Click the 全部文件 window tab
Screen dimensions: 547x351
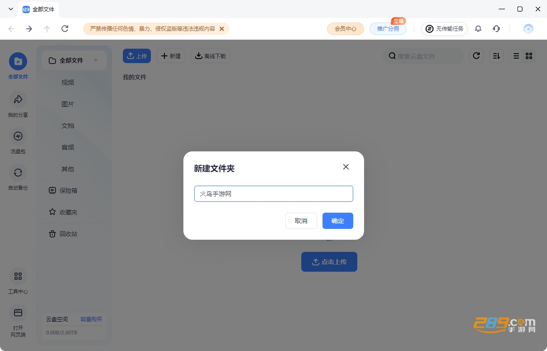coord(39,9)
